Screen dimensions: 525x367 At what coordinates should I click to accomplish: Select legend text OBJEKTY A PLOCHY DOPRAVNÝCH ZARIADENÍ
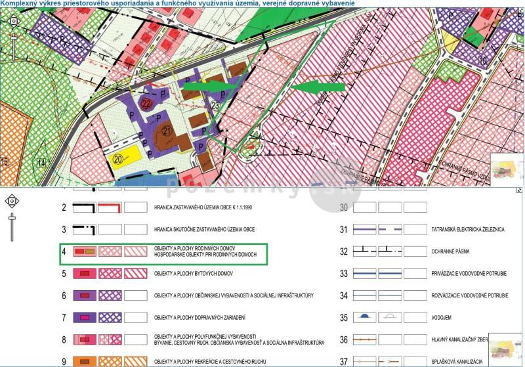point(199,318)
